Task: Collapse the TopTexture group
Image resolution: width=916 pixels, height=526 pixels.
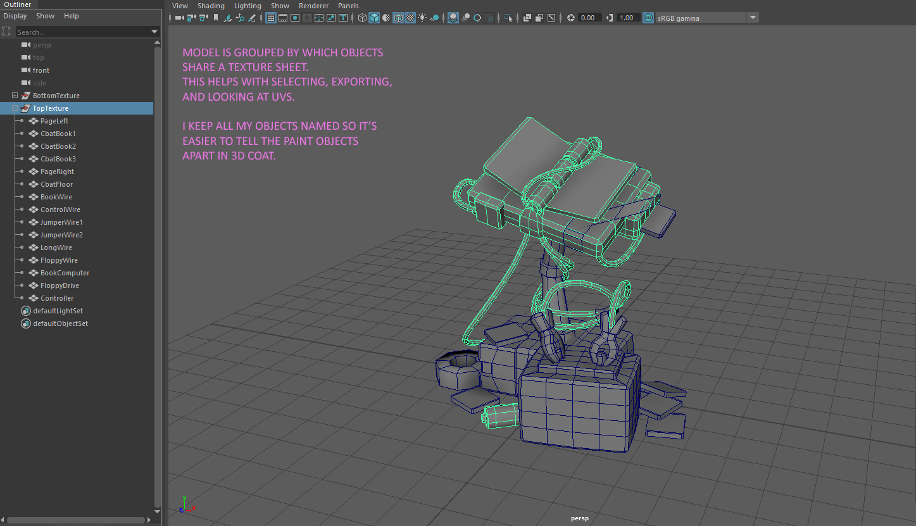Action: [x=15, y=108]
